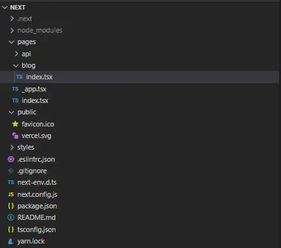
Task: Collapse the pages folder
Action: tap(11, 42)
